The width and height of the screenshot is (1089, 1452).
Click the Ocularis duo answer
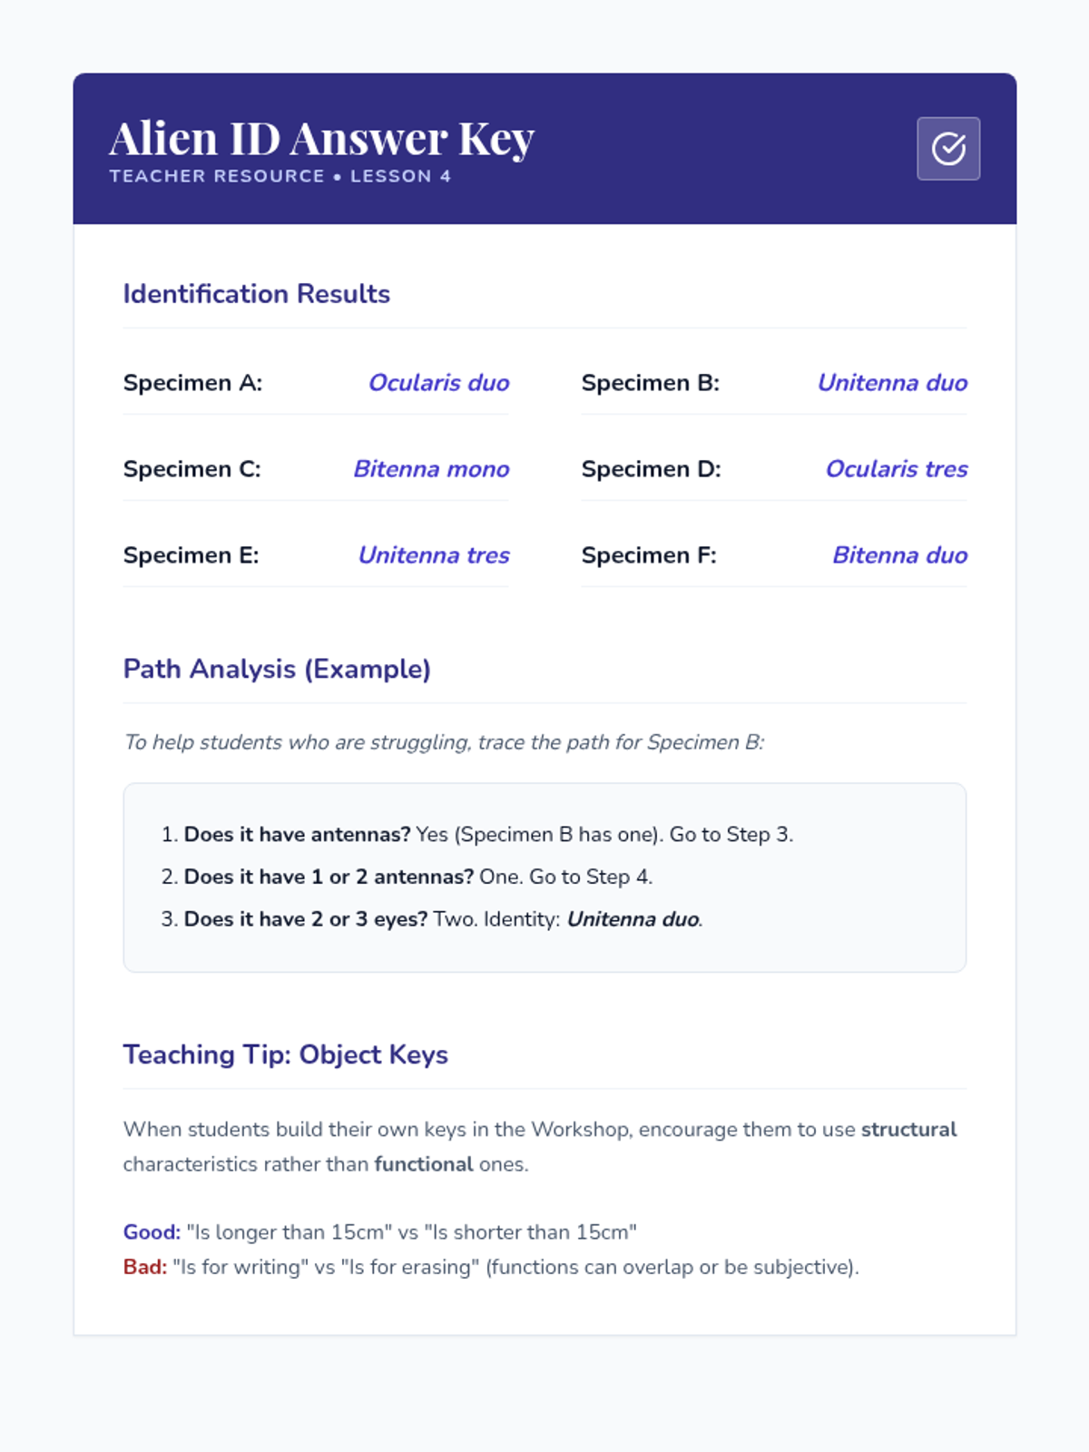click(x=438, y=383)
